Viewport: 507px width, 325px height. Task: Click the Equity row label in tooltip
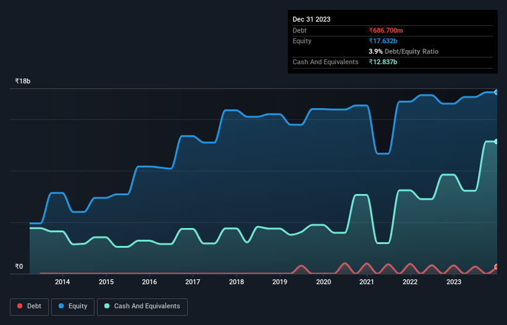click(302, 41)
